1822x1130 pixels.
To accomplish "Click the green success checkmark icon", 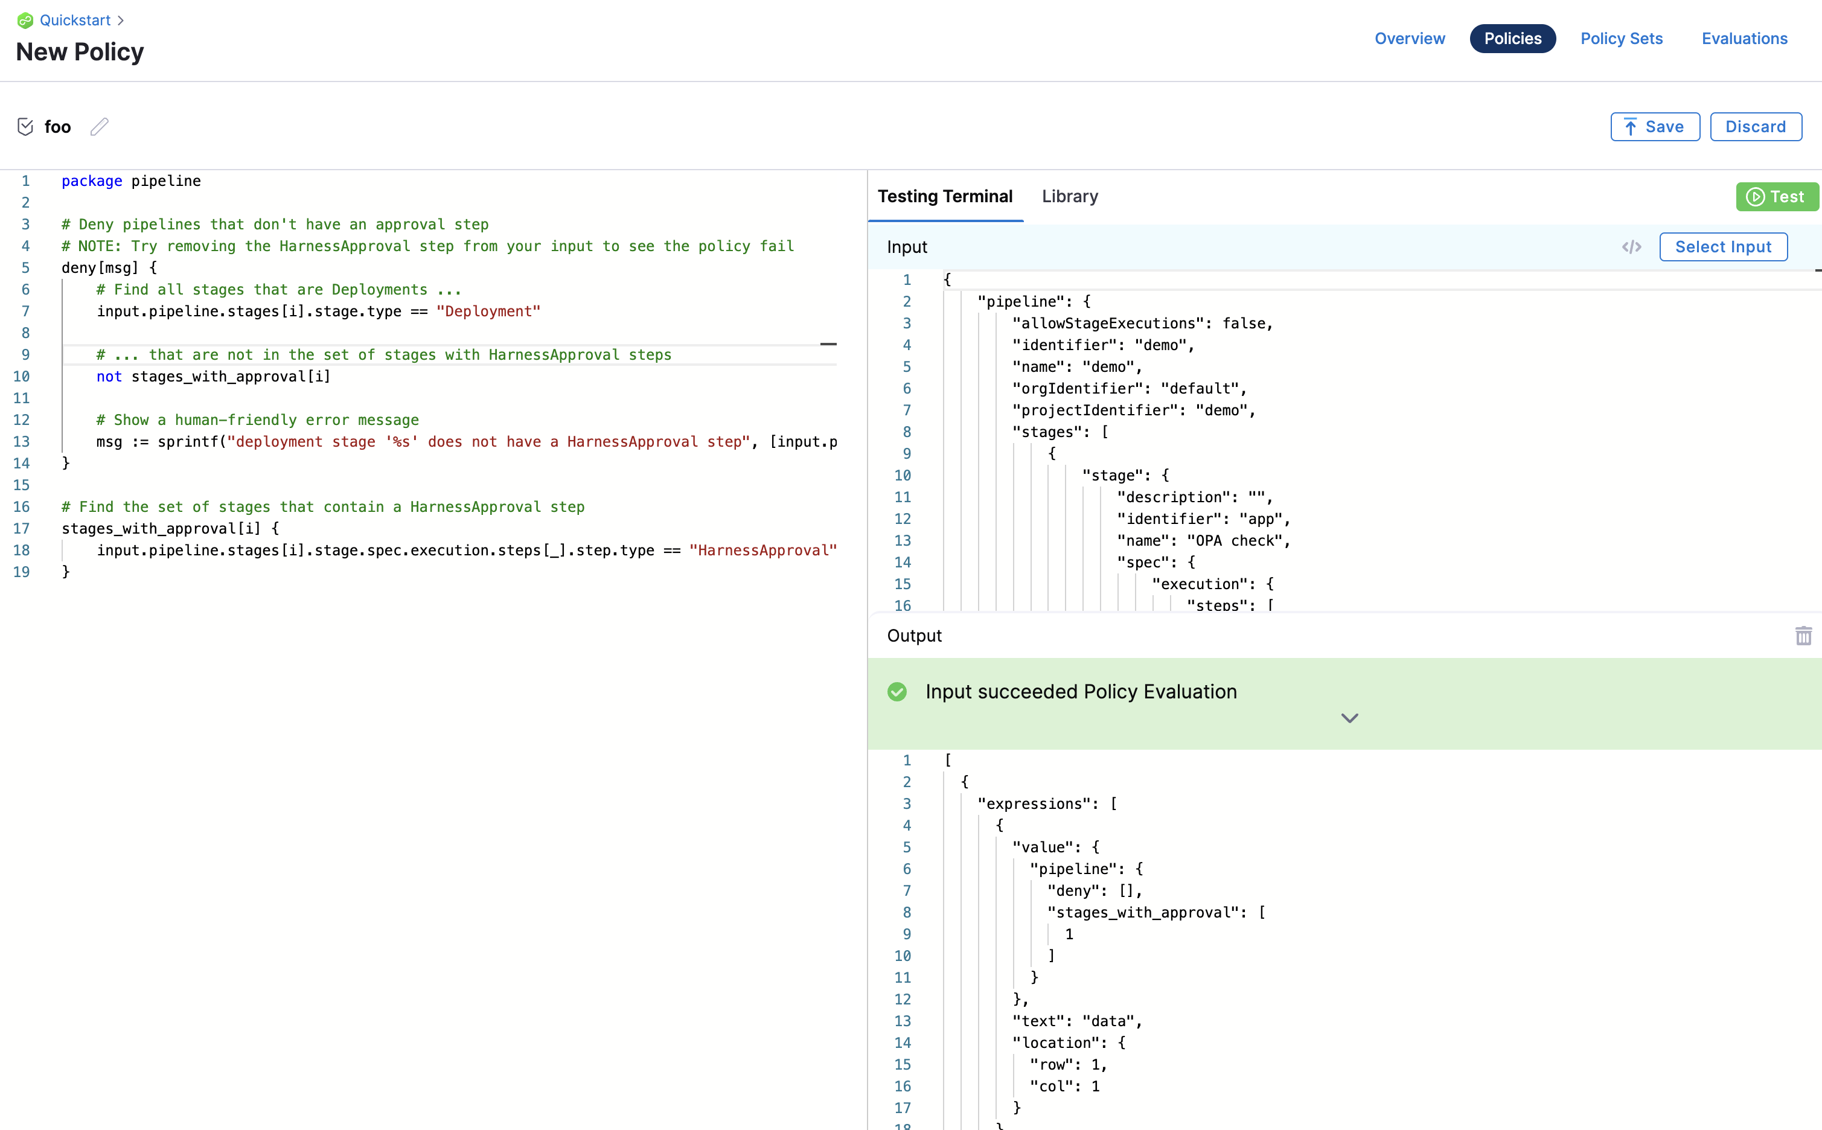I will (897, 691).
